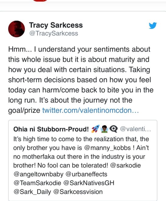Open the @manny_kobbs mention

pyautogui.click(x=108, y=148)
